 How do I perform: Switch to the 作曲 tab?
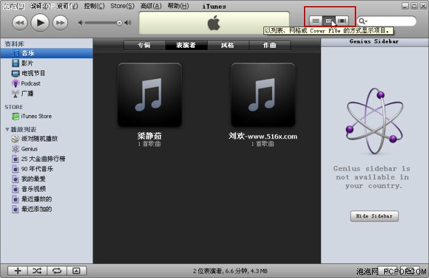tap(270, 45)
